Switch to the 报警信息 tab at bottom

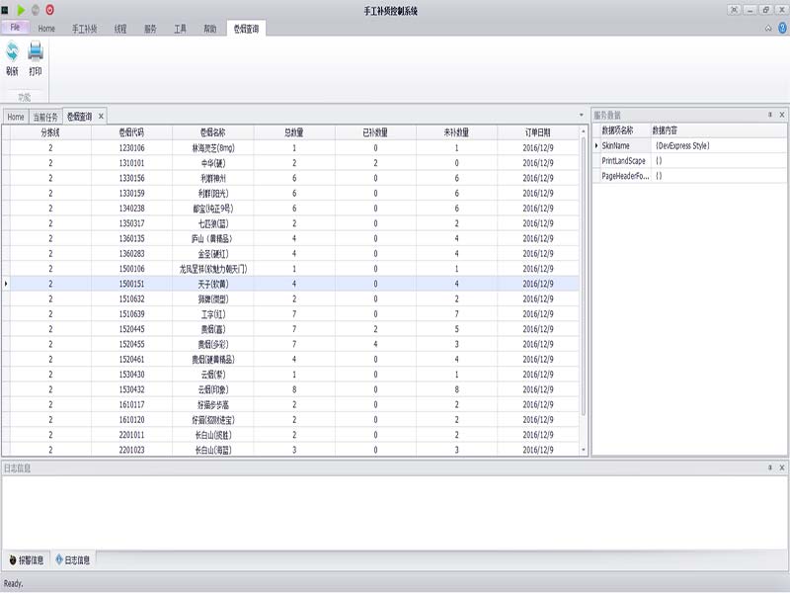click(26, 560)
